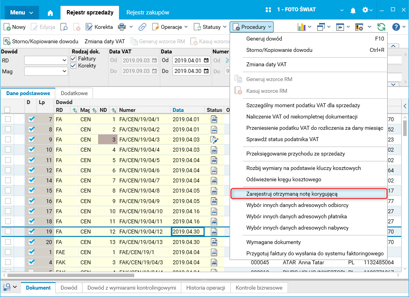Click the home icon in the top bar
Screen dimensions: 409x297
click(50, 12)
